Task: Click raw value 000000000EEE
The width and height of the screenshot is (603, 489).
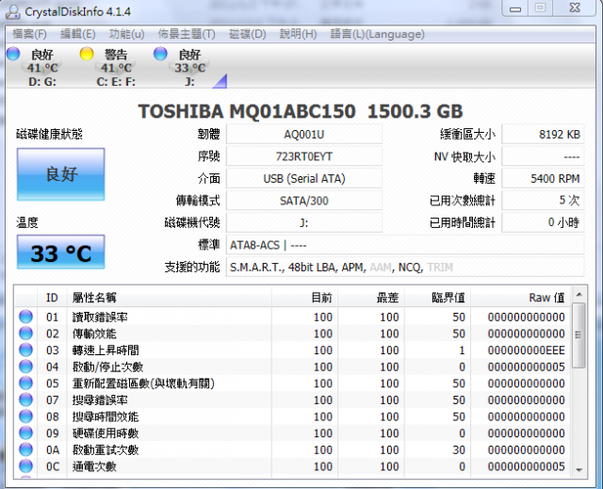Action: click(526, 350)
